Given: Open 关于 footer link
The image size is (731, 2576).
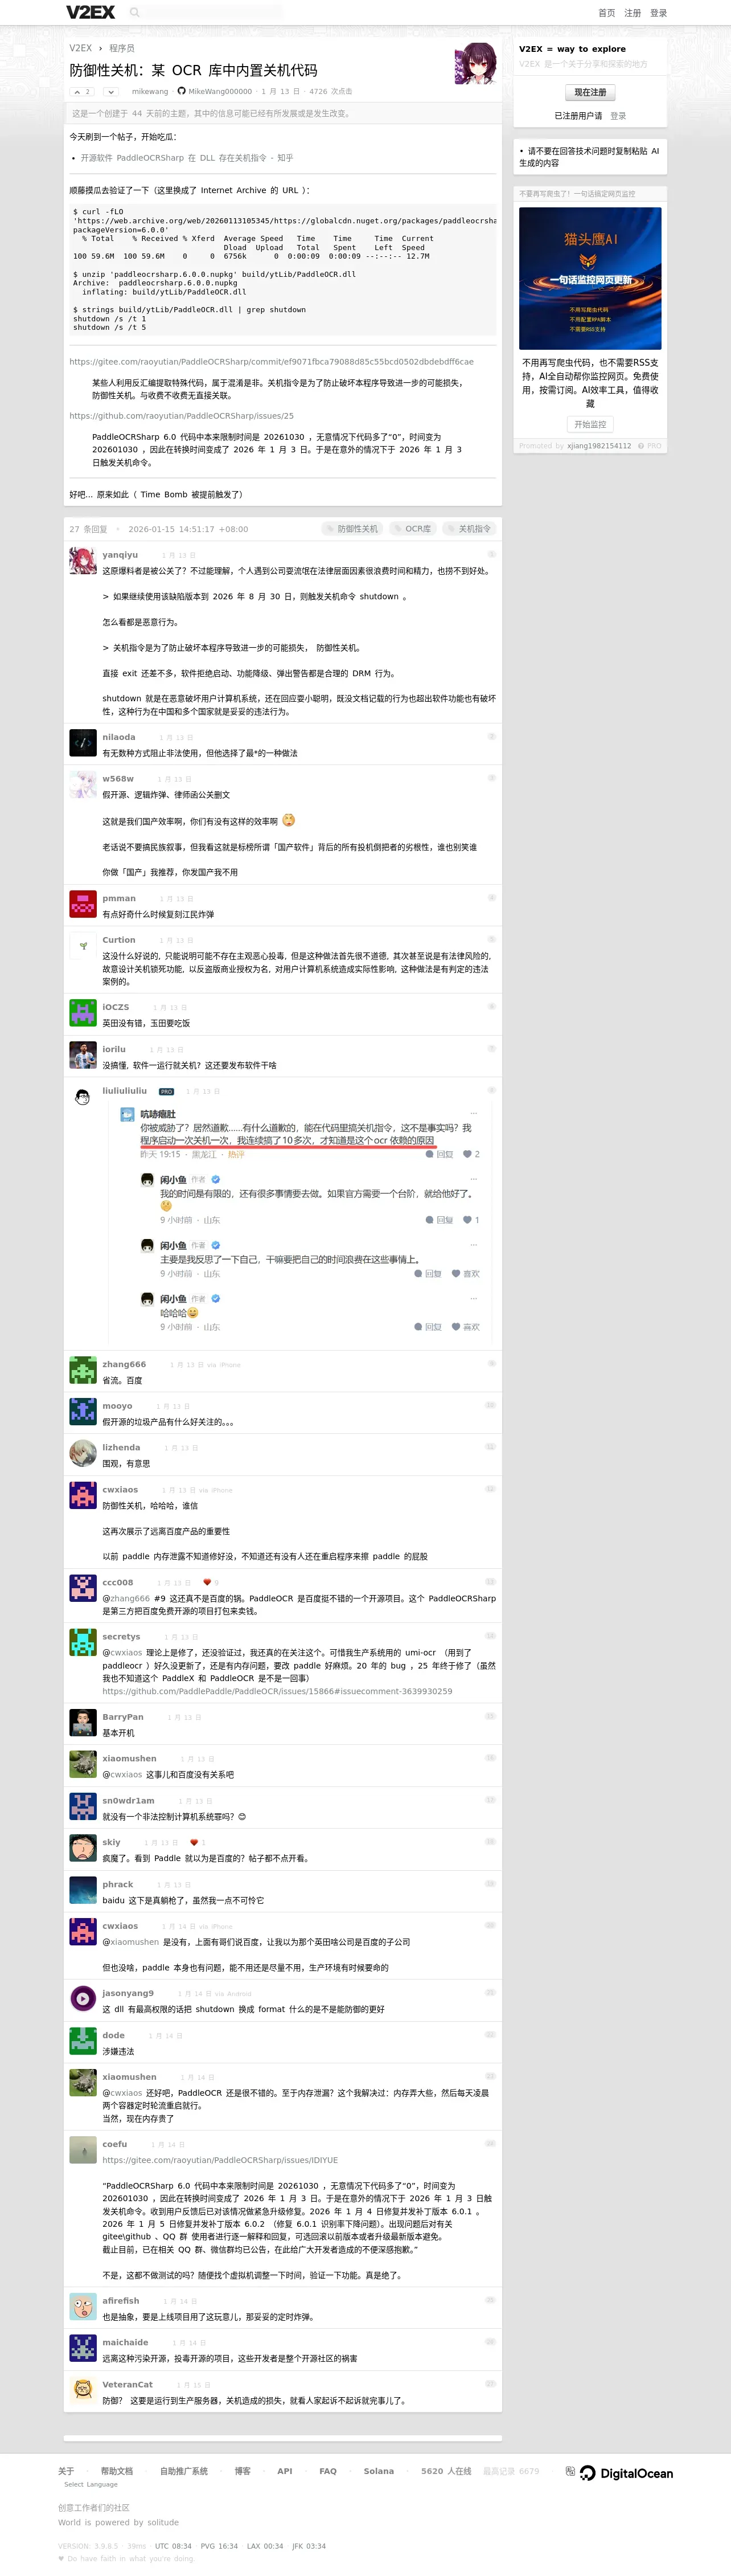Looking at the screenshot, I should [66, 2471].
